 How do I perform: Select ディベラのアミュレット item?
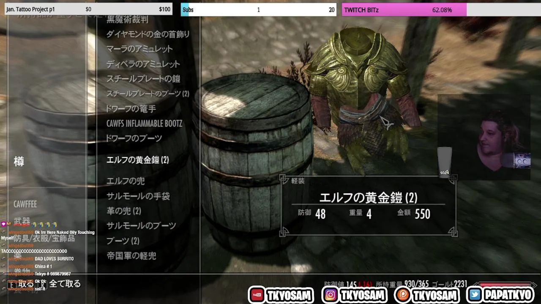click(x=143, y=64)
